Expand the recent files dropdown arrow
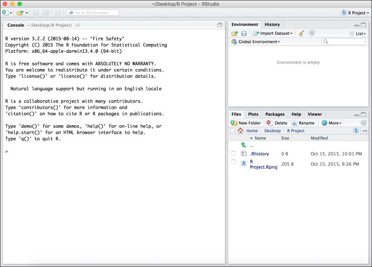The width and height of the screenshot is (372, 267). point(27,13)
